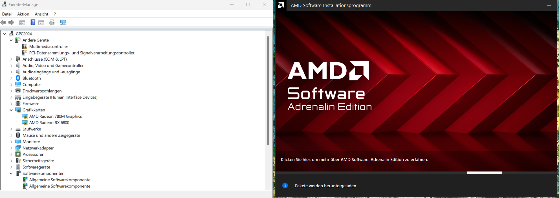Click the GPC2024 computer icon

click(11, 34)
